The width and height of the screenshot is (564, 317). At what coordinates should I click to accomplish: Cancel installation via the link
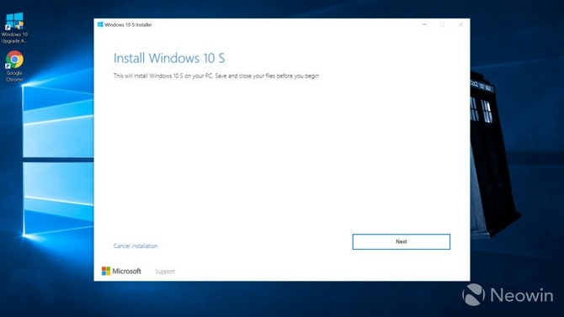click(136, 246)
